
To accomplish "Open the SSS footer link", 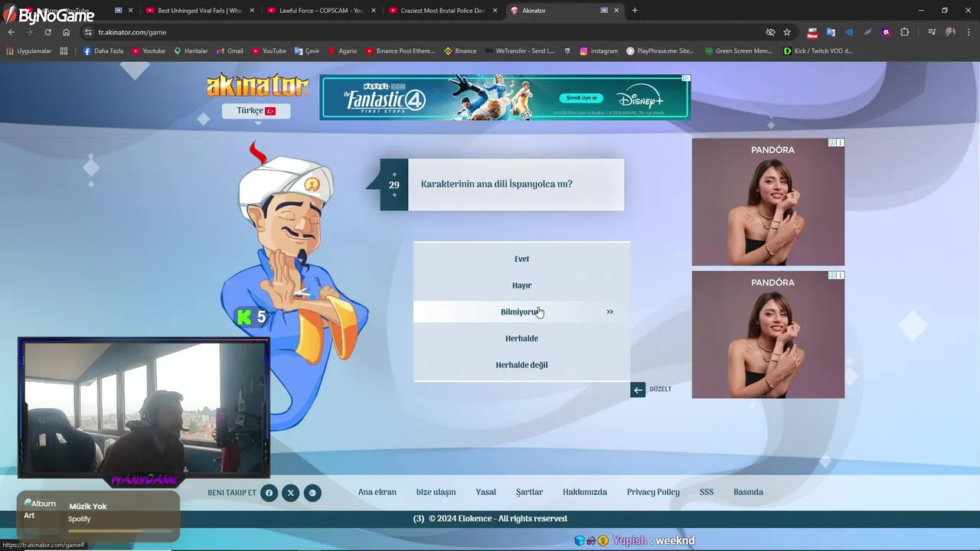I will 706,492.
